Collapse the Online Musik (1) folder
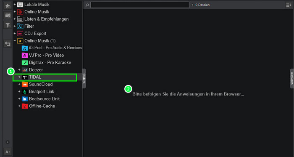The width and height of the screenshot is (294, 157). pos(15,40)
